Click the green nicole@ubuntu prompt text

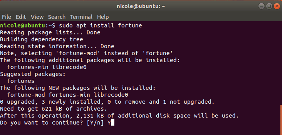click(22, 25)
